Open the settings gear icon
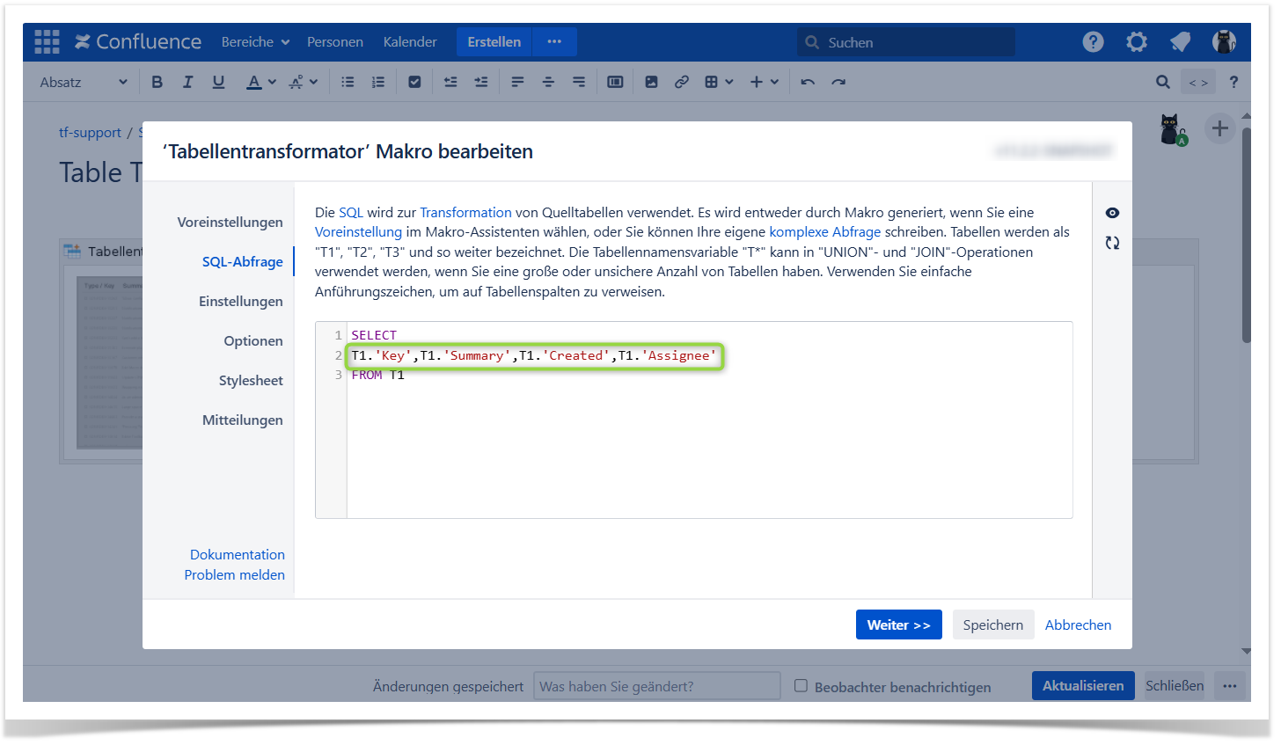The height and width of the screenshot is (745, 1281). 1137,41
